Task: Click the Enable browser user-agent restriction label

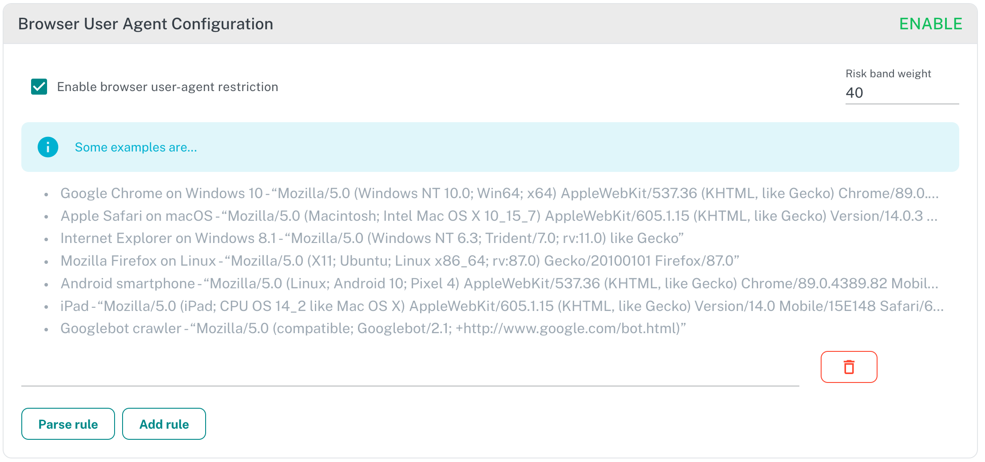Action: point(168,87)
